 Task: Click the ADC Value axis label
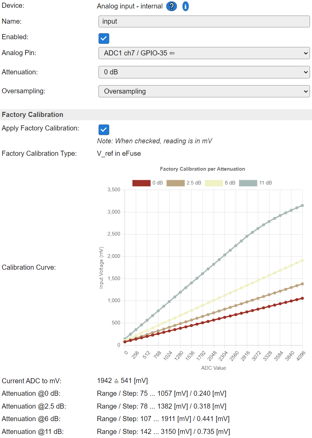(214, 368)
